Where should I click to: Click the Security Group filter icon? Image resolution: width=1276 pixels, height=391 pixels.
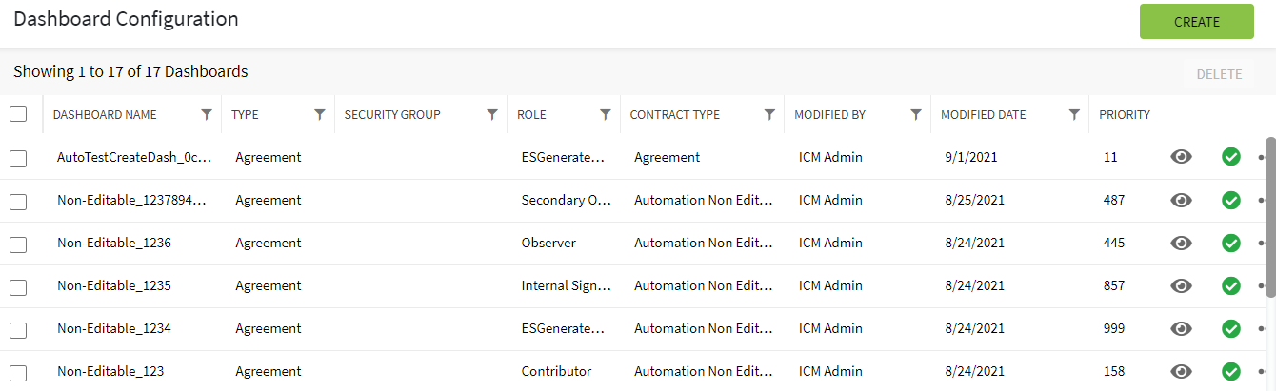coord(491,114)
